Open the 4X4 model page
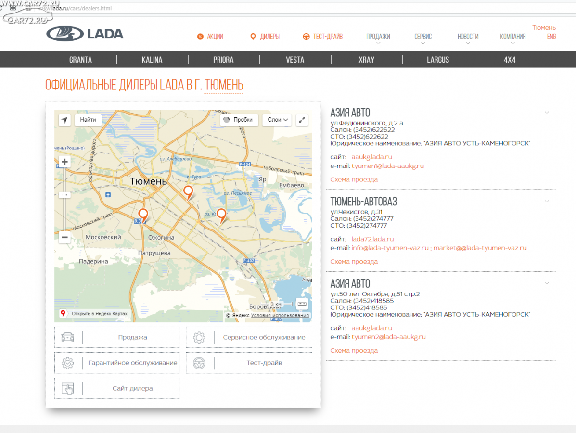This screenshot has height=433, width=576. [x=510, y=60]
